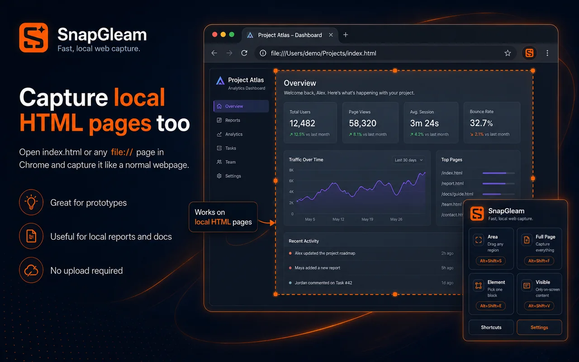Screen dimensions: 579x362
Task: Click the browser back arrow
Action: (214, 53)
